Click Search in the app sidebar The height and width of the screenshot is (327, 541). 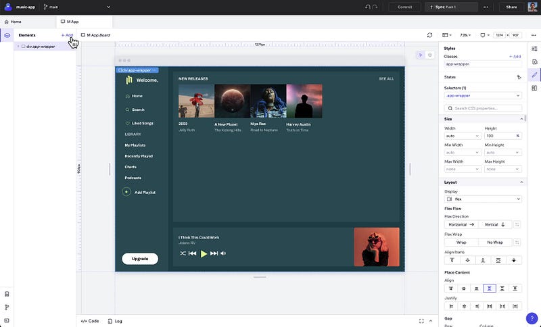click(135, 109)
